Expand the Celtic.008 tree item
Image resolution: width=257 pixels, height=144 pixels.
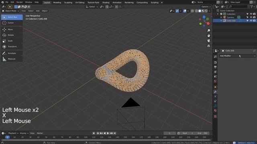pyautogui.click(x=221, y=20)
